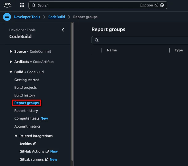Click the AWS logo icon
Screen dimensions: 188x166
[x=7, y=5]
